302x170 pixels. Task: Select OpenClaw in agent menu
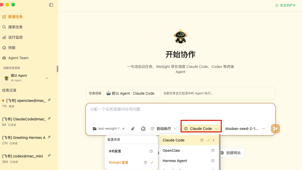pos(189,150)
